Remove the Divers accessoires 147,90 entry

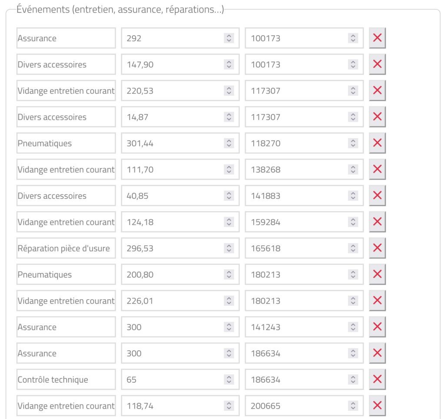pyautogui.click(x=377, y=64)
